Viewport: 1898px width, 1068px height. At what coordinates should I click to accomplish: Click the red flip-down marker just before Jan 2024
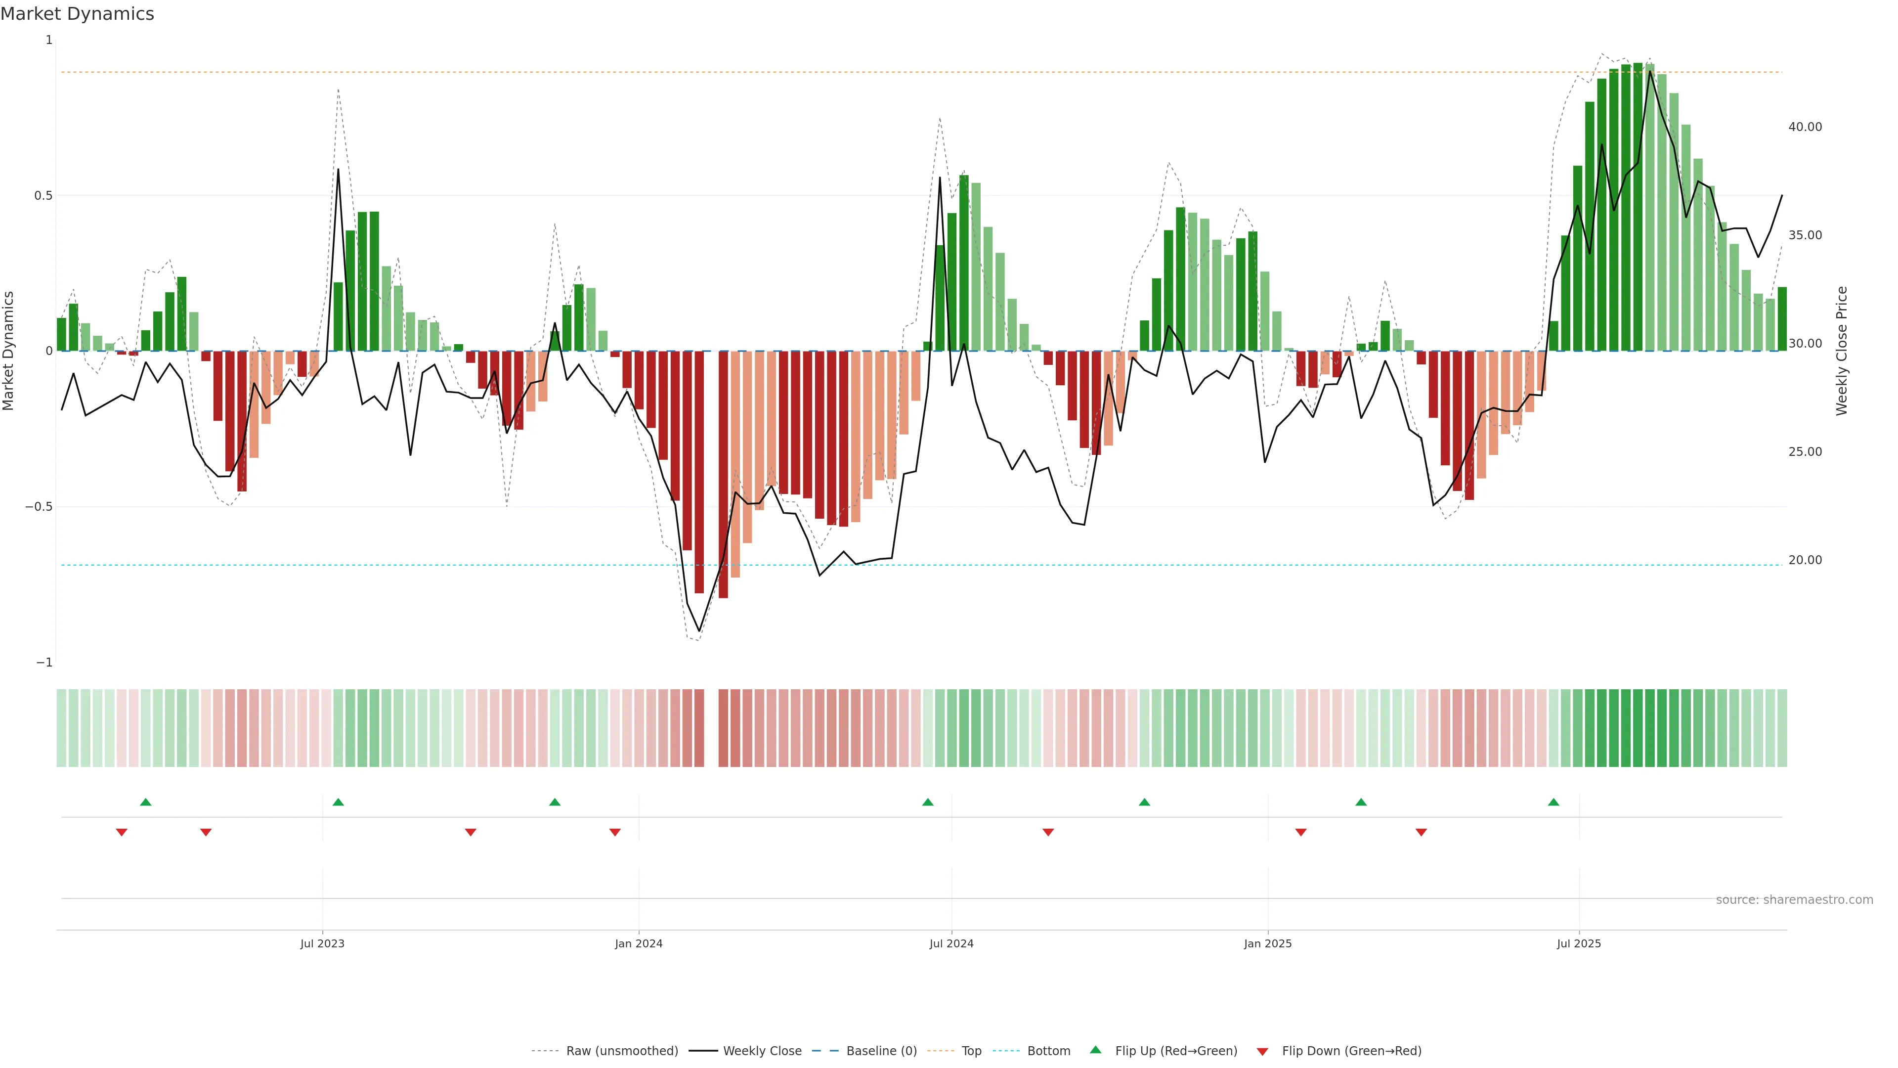pyautogui.click(x=614, y=832)
